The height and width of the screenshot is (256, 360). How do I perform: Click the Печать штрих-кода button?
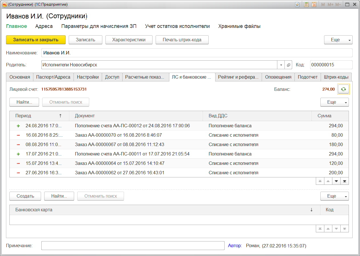[x=182, y=40]
